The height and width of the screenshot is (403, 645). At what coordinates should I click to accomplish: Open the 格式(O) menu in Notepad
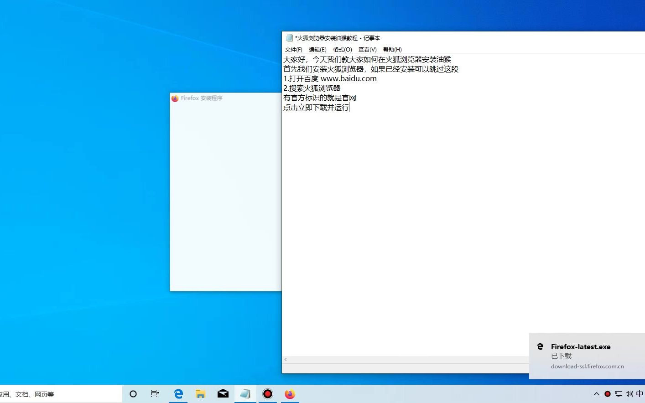342,50
